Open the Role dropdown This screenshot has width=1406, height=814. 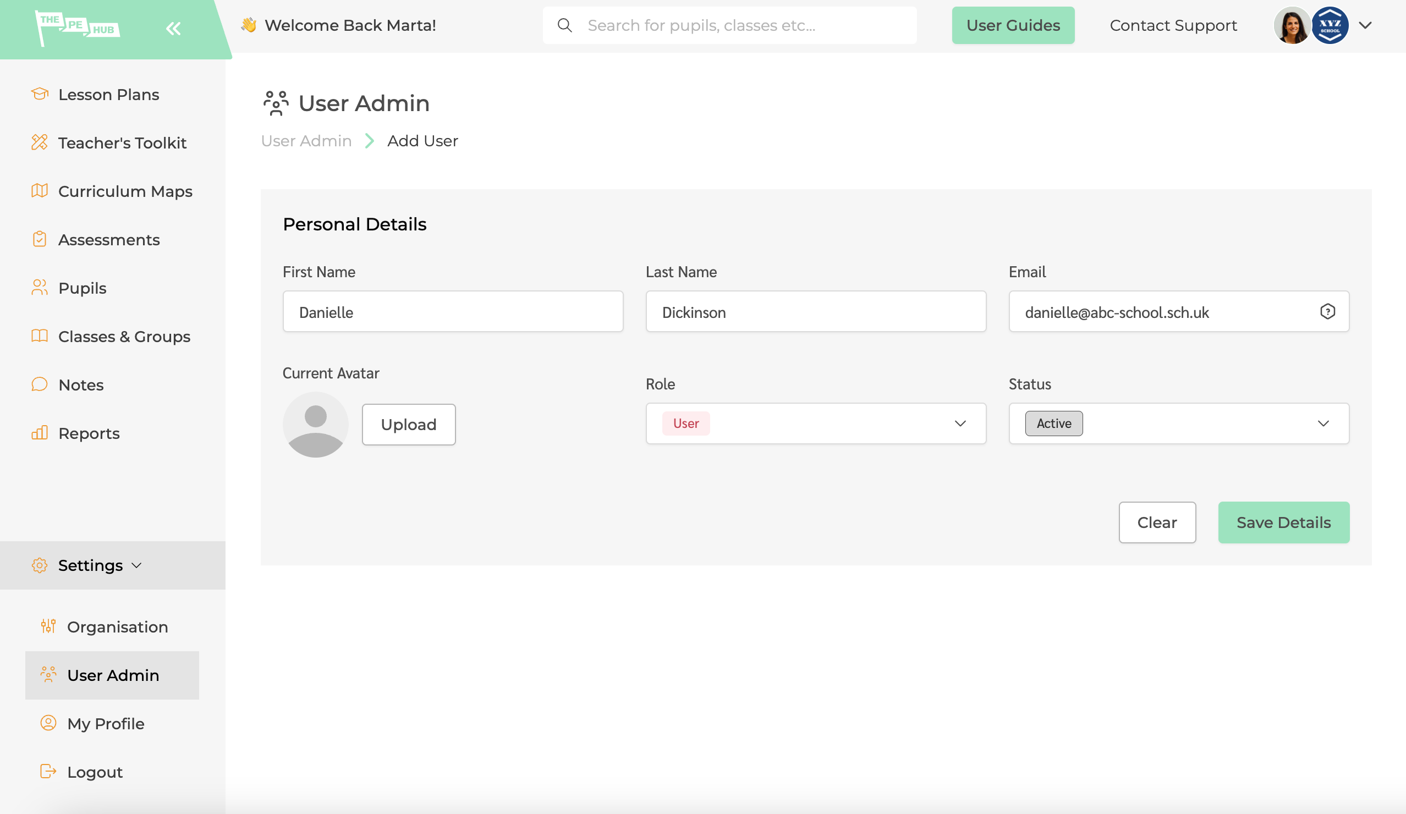pos(960,424)
